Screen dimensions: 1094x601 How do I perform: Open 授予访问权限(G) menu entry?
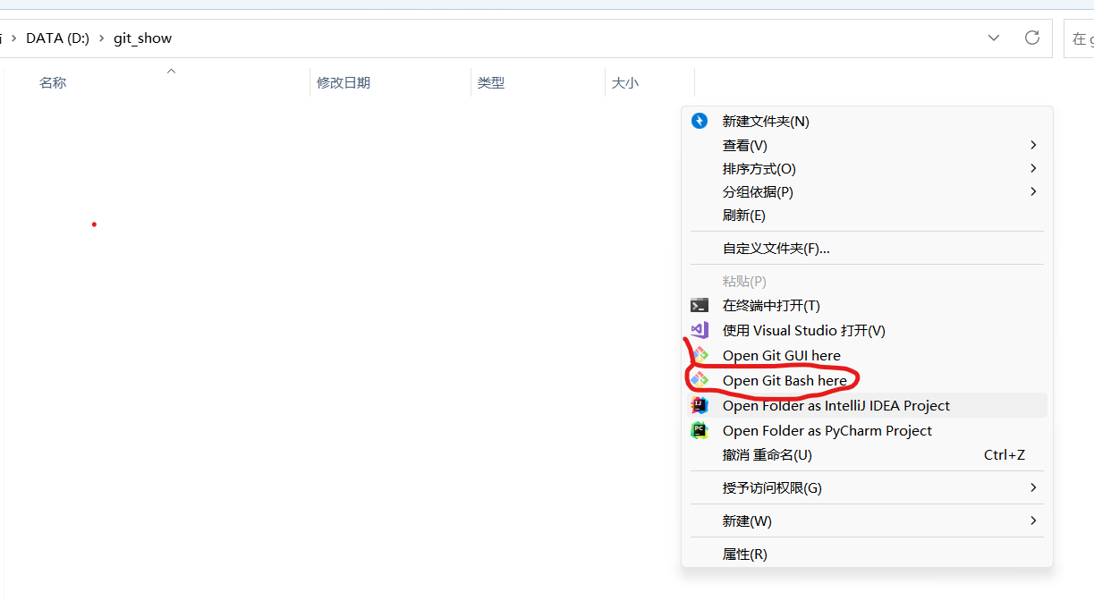point(867,487)
